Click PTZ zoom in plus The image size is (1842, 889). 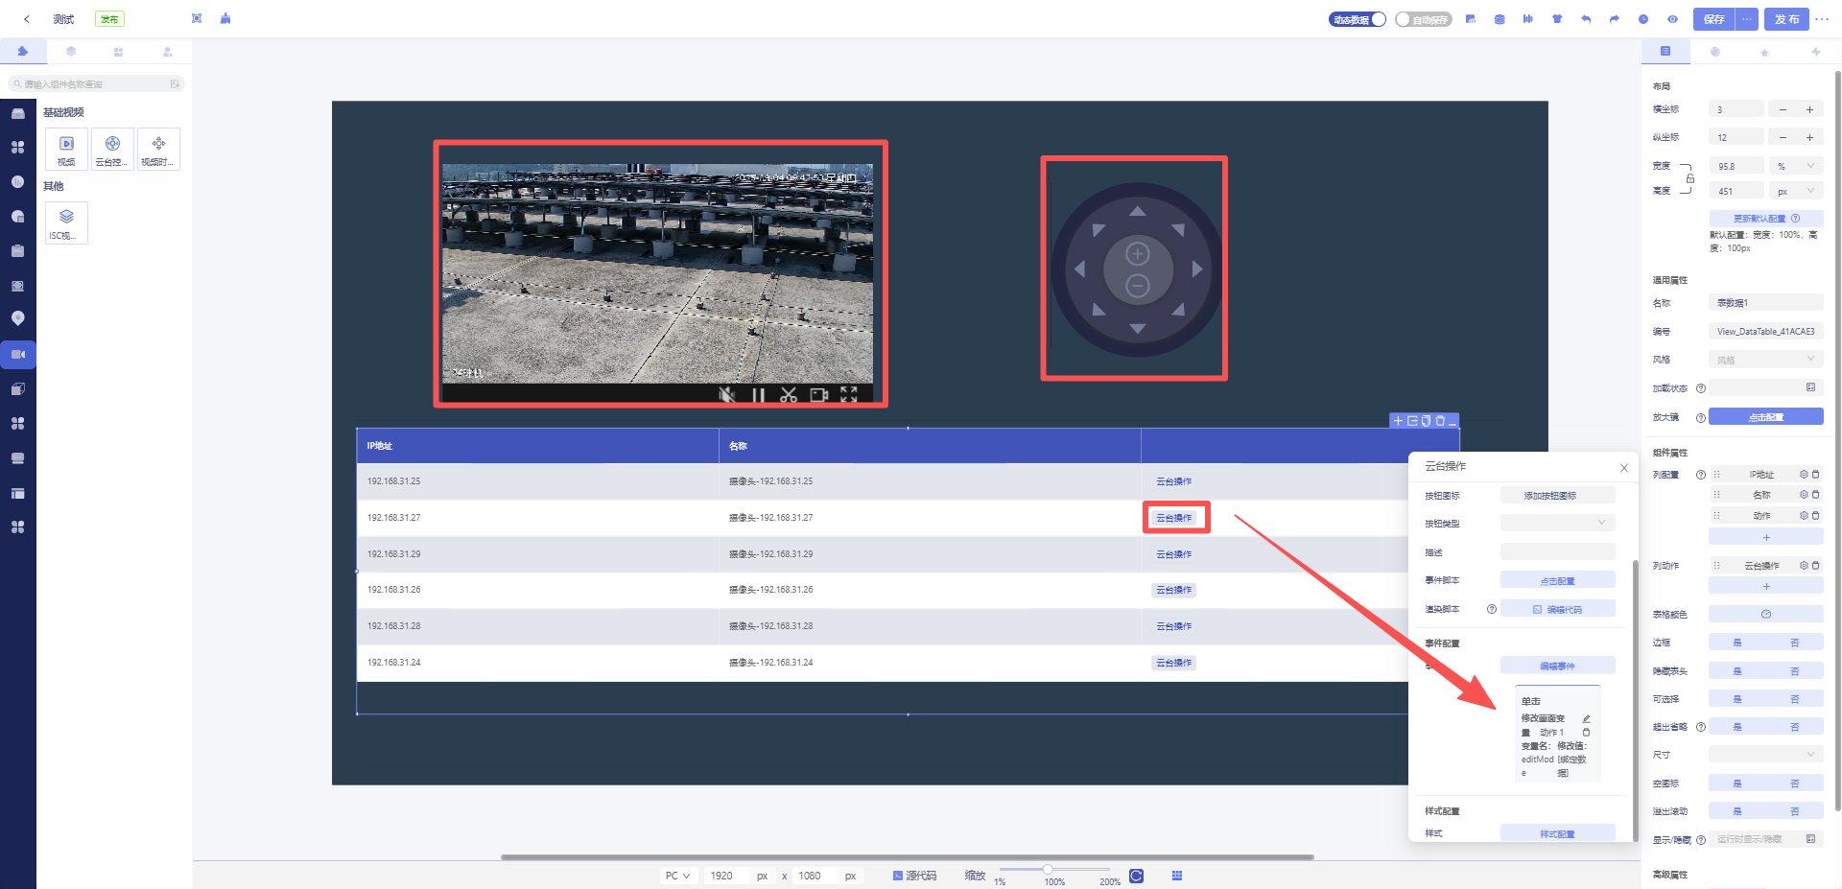[x=1137, y=253]
